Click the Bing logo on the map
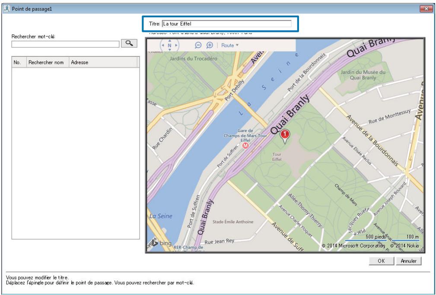Screen dimensions: 436x295 (x=162, y=243)
